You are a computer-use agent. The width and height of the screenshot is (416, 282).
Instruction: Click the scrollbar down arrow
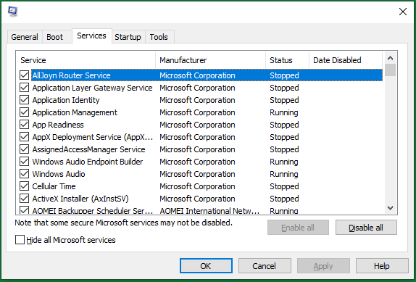[390, 208]
